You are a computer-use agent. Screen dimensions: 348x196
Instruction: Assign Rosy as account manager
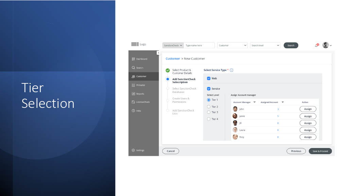308,137
